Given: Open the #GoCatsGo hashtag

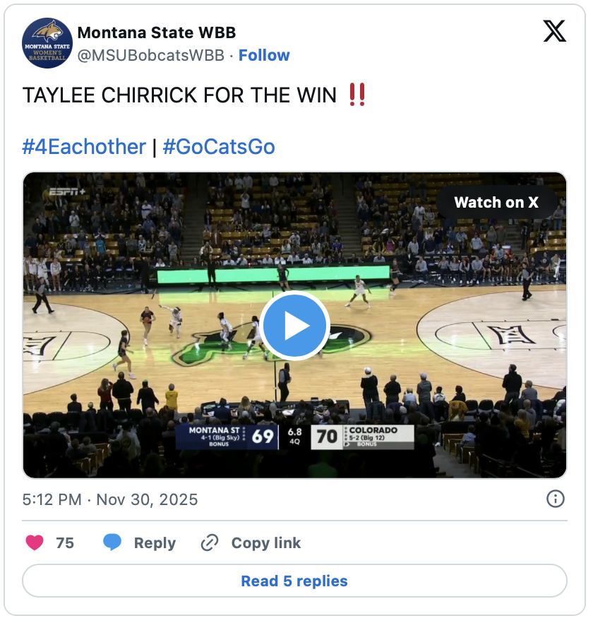Looking at the screenshot, I should point(219,147).
